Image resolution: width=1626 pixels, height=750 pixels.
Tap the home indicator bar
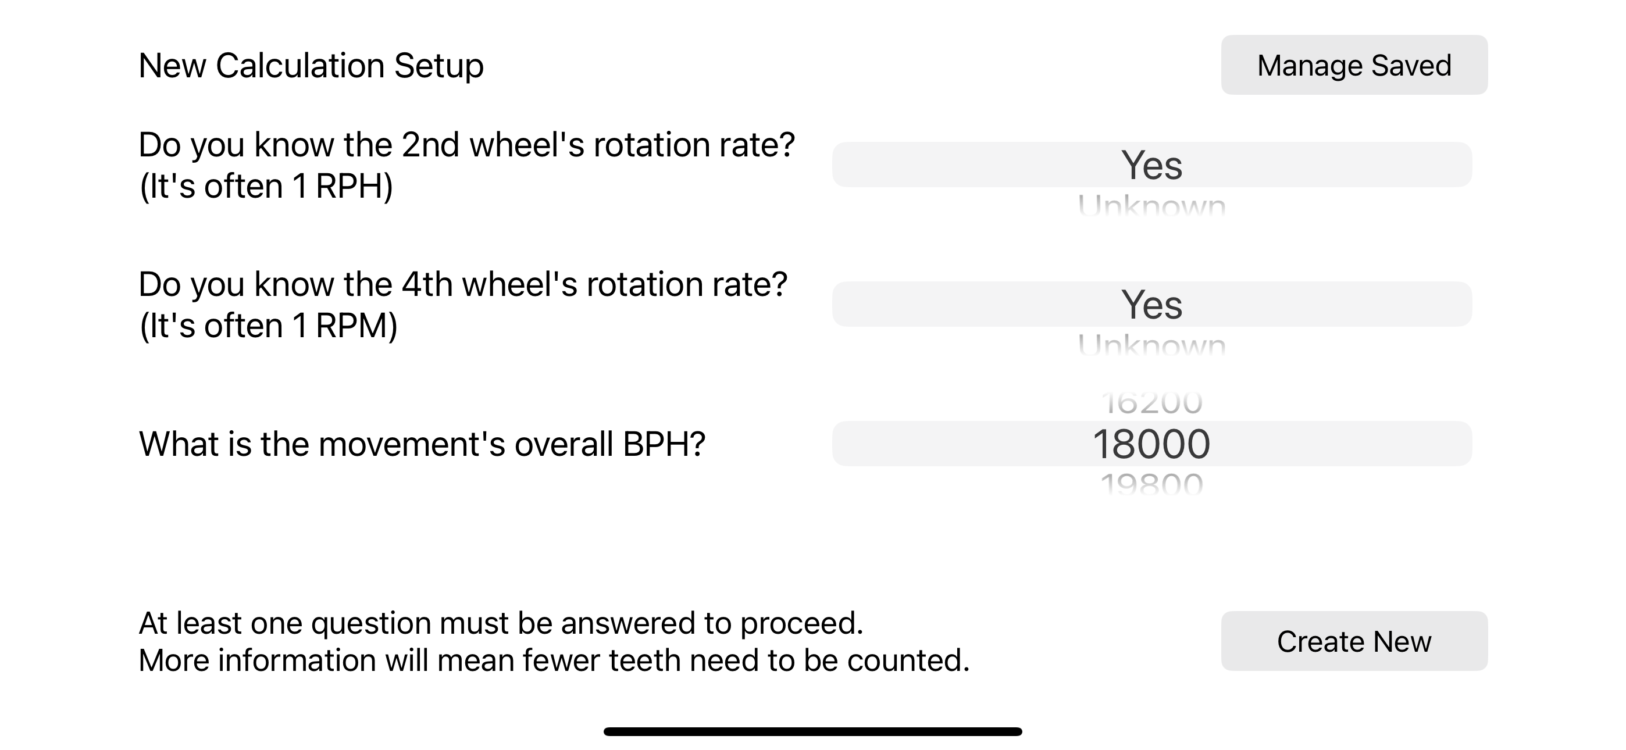(813, 731)
